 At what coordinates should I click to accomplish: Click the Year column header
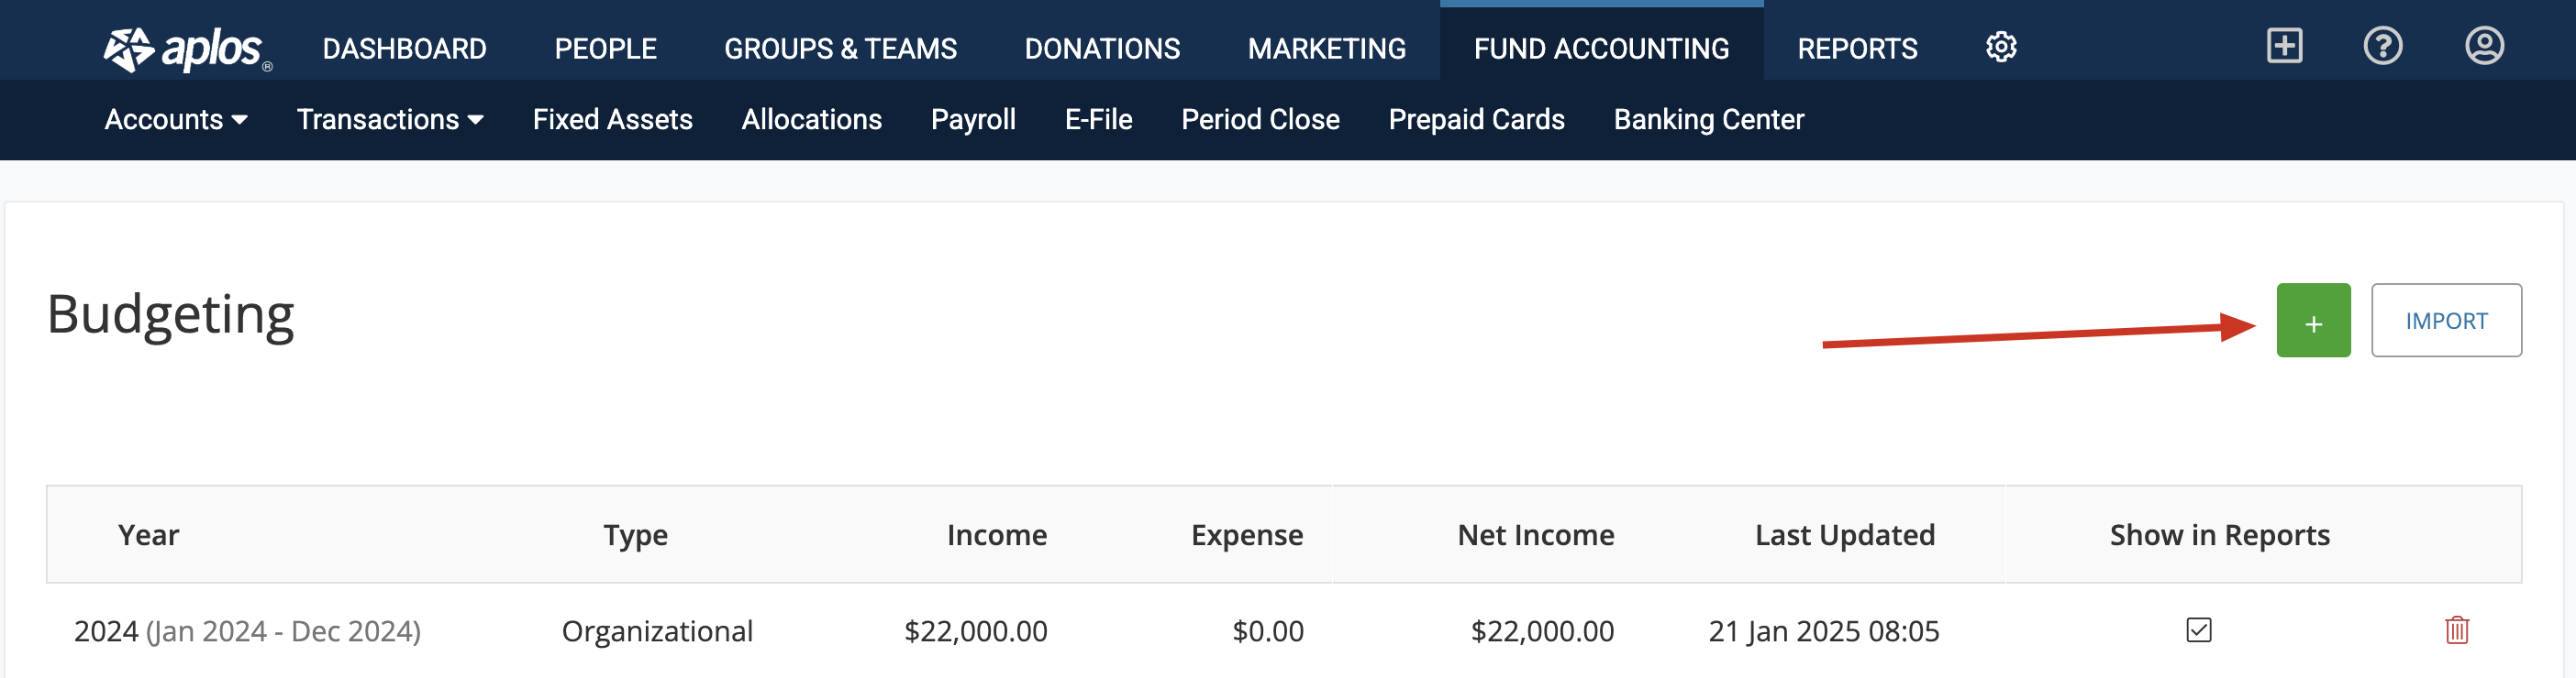pyautogui.click(x=148, y=535)
